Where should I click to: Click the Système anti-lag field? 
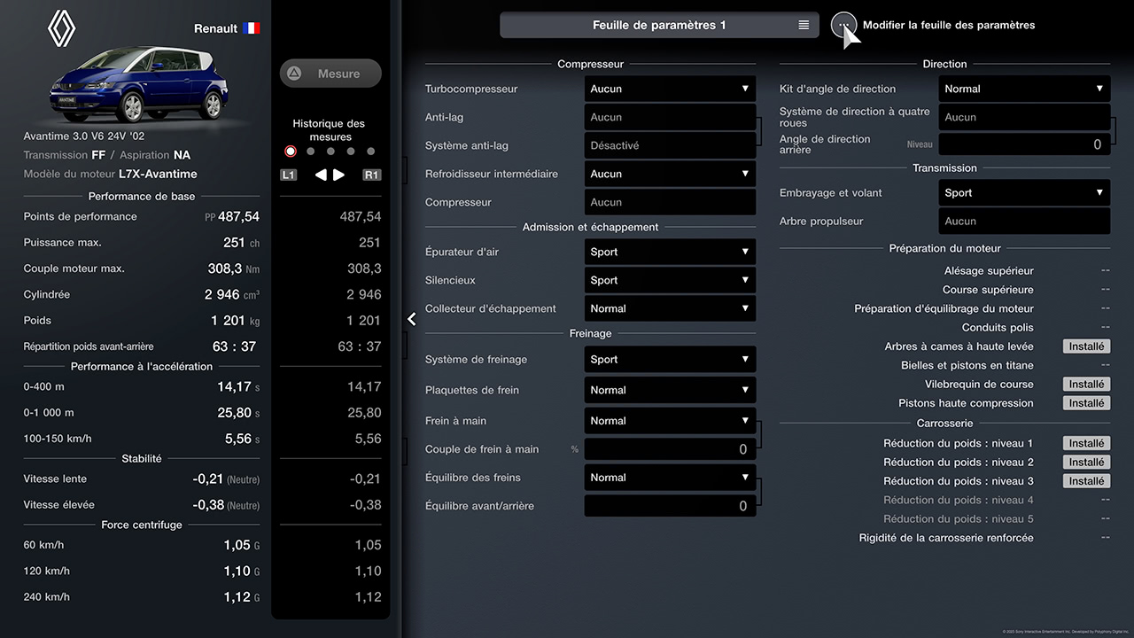(x=671, y=145)
